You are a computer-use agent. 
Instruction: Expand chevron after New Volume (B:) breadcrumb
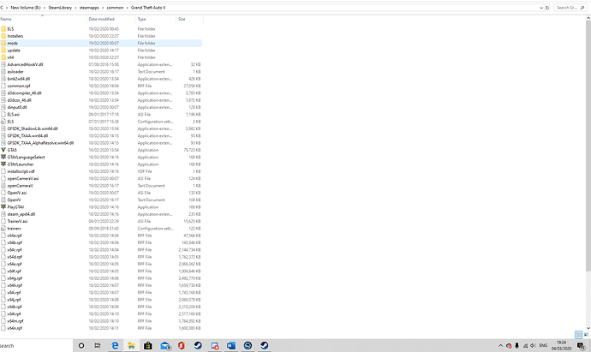[45, 8]
